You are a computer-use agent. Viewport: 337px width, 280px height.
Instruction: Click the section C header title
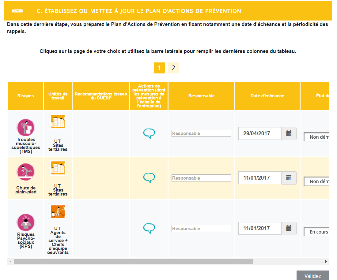(139, 11)
